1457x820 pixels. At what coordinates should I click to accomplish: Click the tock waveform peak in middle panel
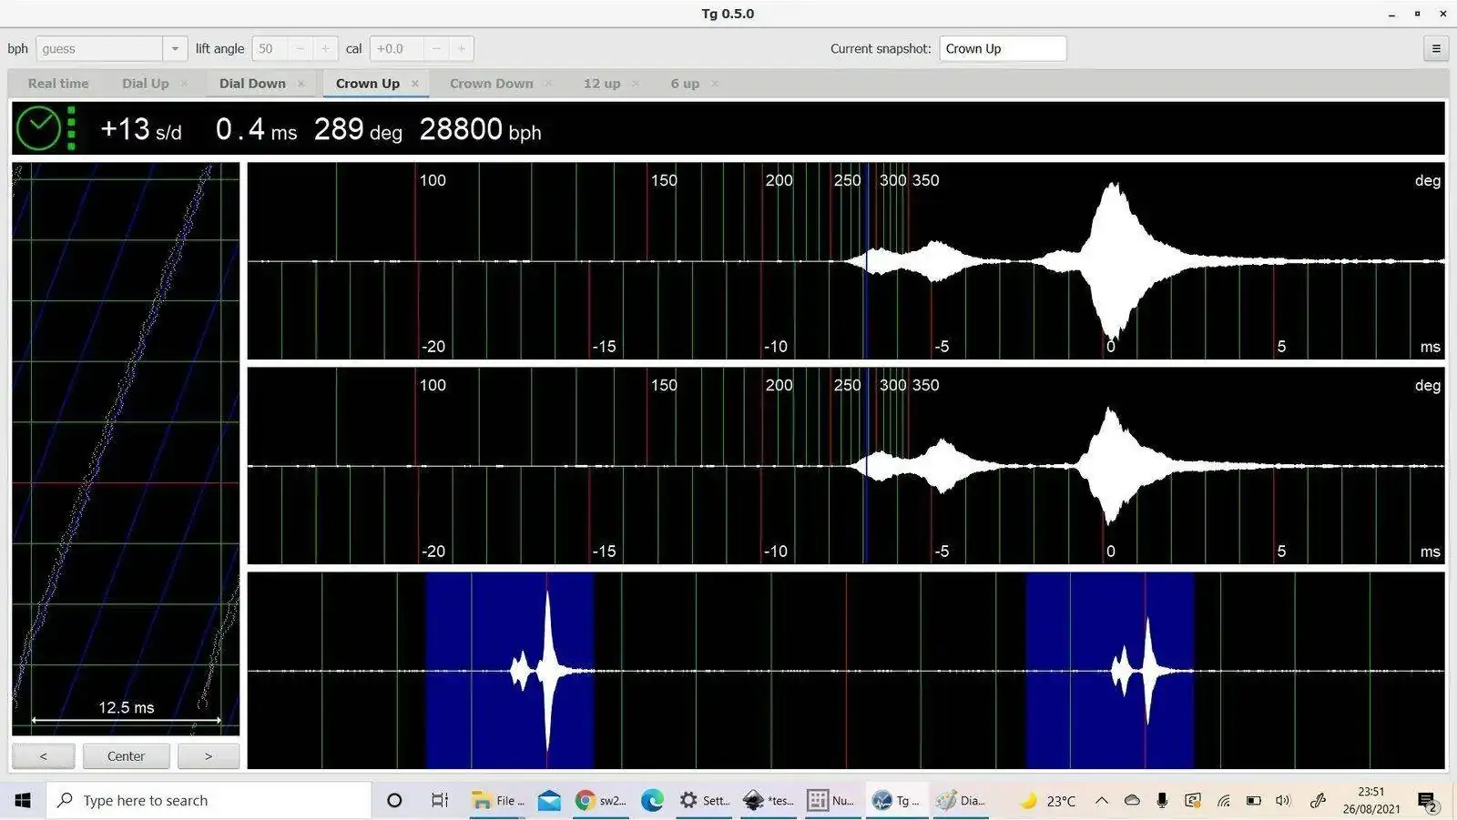pyautogui.click(x=1109, y=466)
